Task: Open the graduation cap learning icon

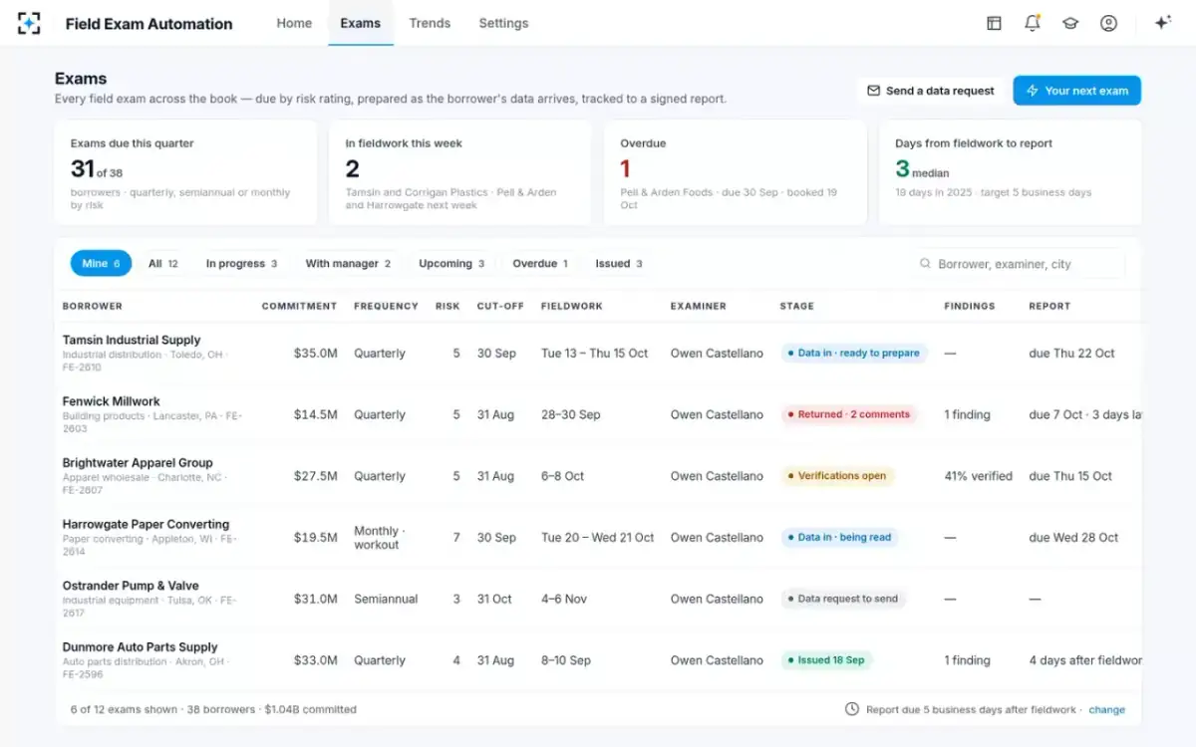Action: (x=1070, y=23)
